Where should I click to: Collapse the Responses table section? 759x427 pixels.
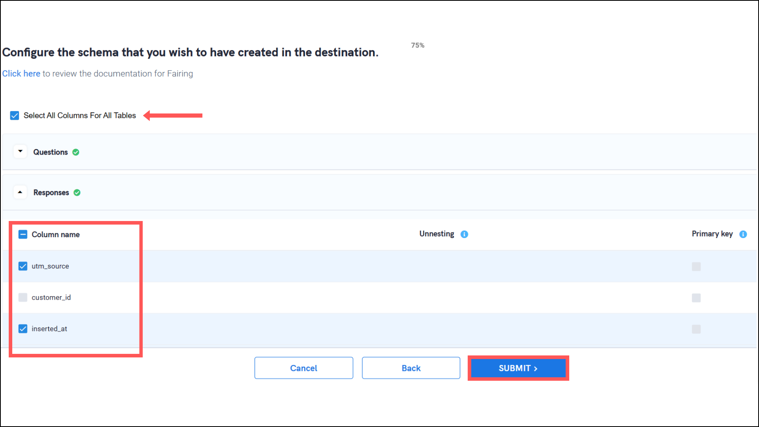click(20, 192)
